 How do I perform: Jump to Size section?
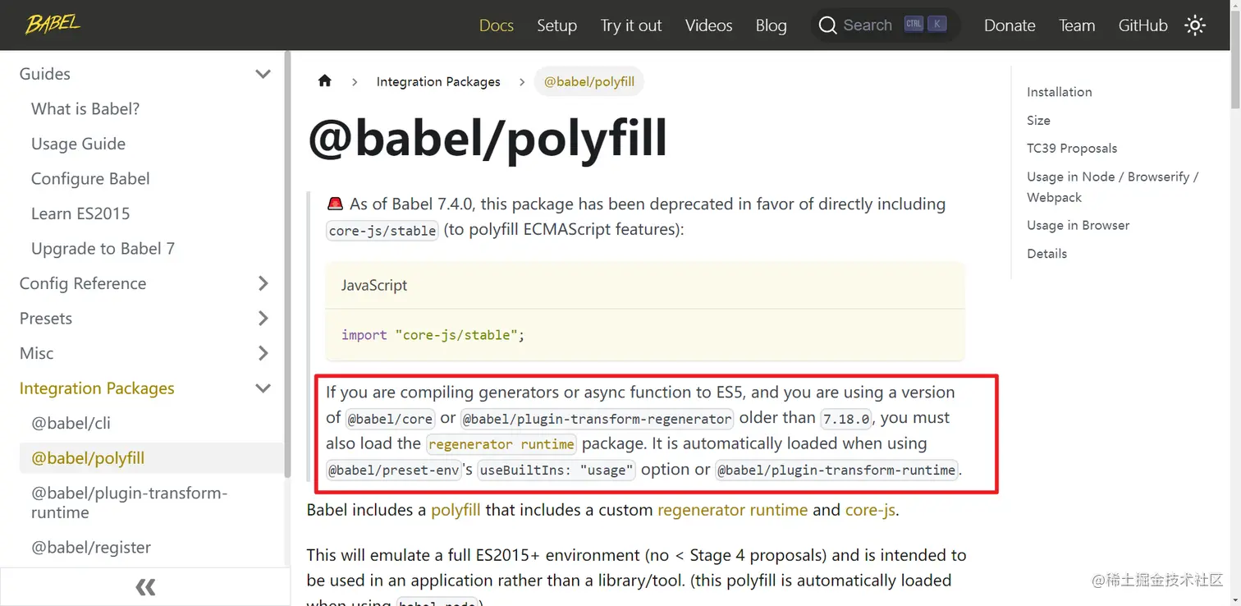pyautogui.click(x=1038, y=120)
